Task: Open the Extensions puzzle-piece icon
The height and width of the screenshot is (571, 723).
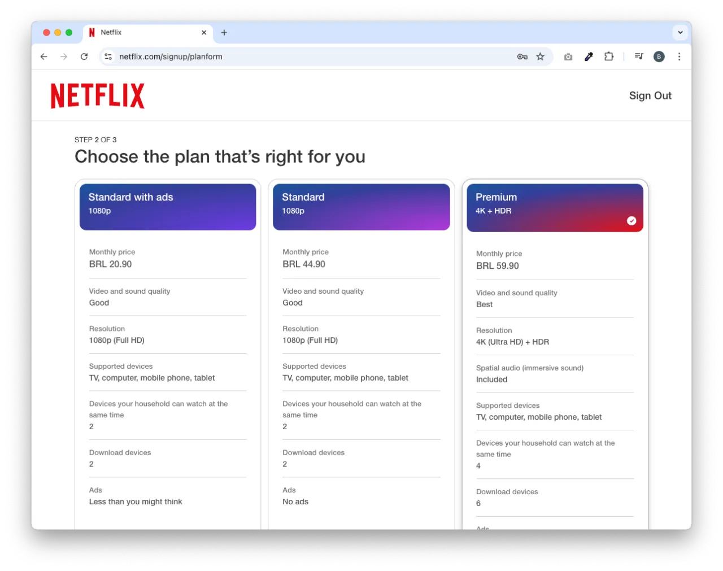Action: [609, 56]
